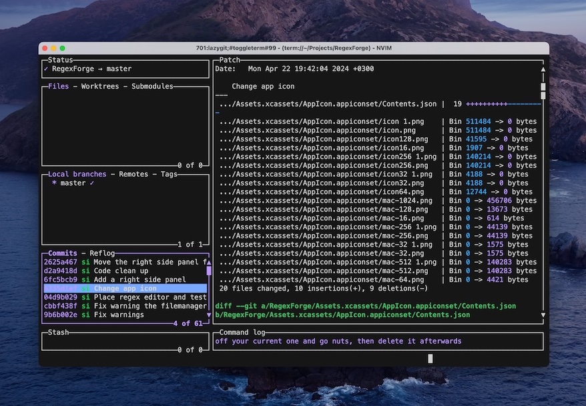Click the mac-256 1.png file line
Viewport: 586px width, 406px height.
(376, 227)
